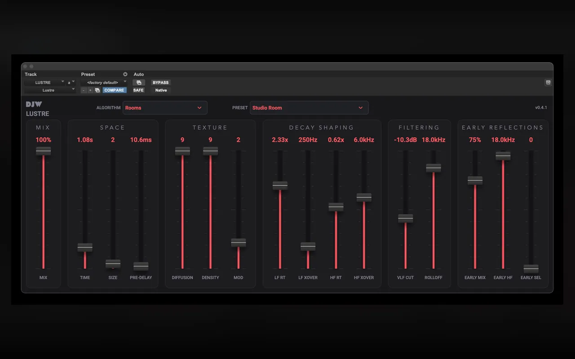Click the Native button
This screenshot has width=575, height=359.
coord(161,90)
